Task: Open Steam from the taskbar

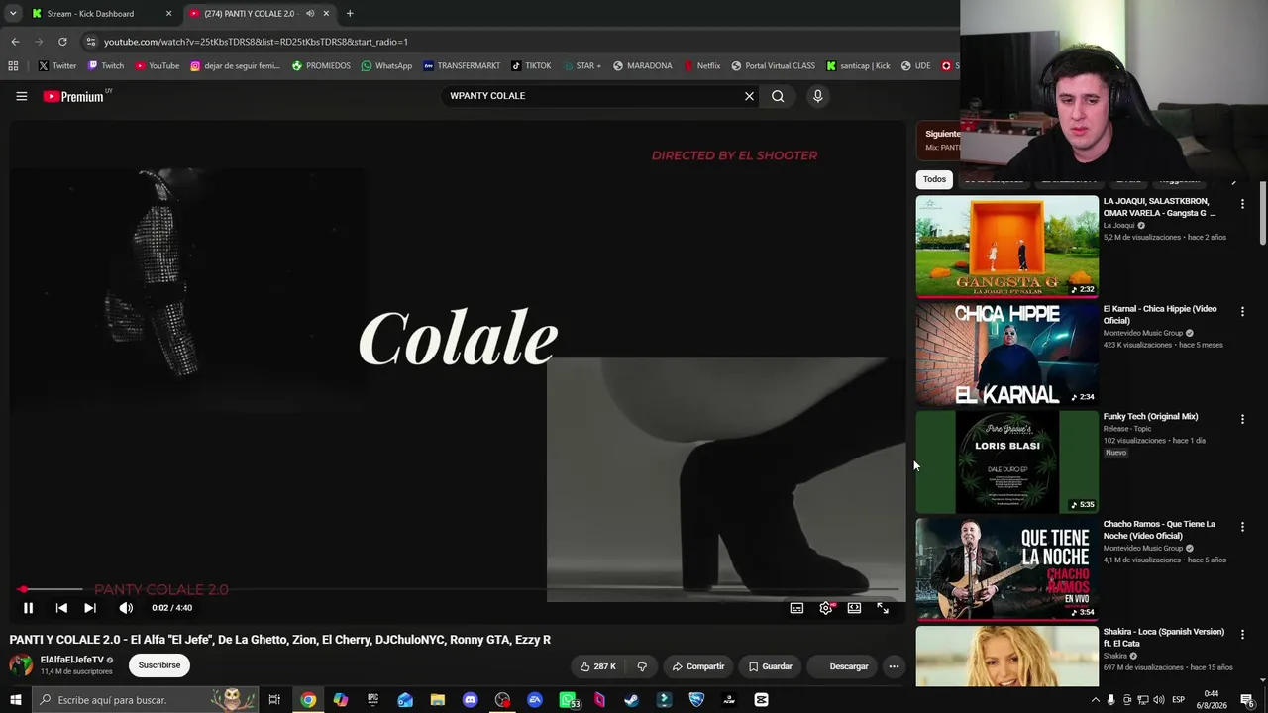Action: (632, 700)
